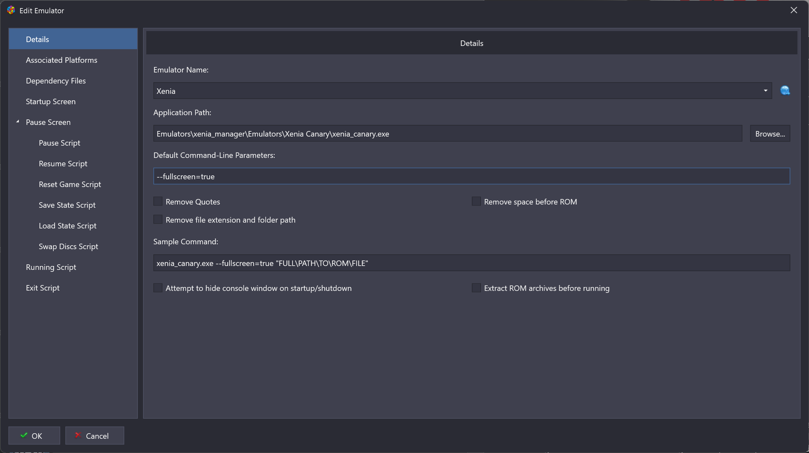This screenshot has height=453, width=809.
Task: Click the Details panel header
Action: click(472, 43)
